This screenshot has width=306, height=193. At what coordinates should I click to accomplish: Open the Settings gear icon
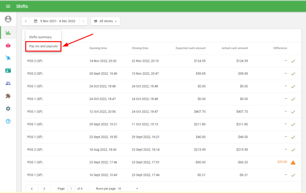coord(8,109)
